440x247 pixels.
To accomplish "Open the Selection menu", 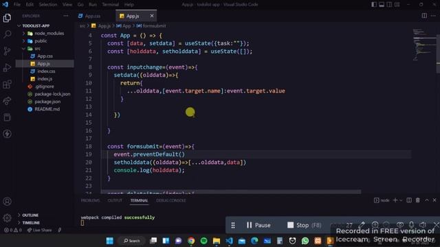I will point(47,5).
